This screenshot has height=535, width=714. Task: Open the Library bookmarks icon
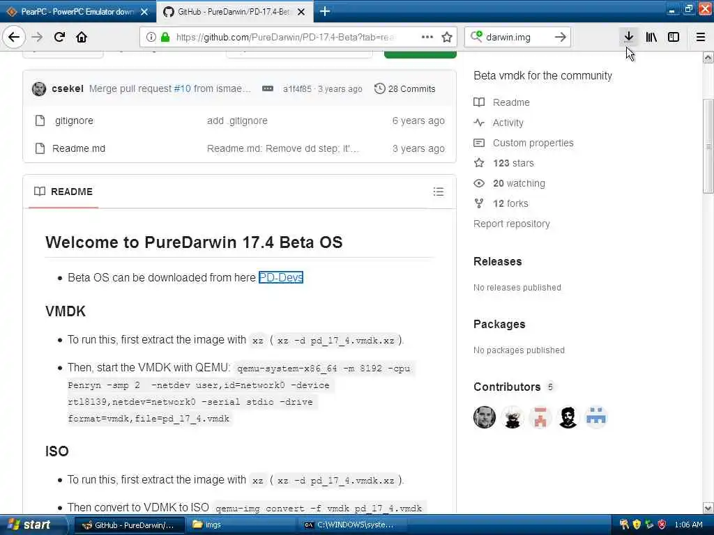tap(651, 37)
